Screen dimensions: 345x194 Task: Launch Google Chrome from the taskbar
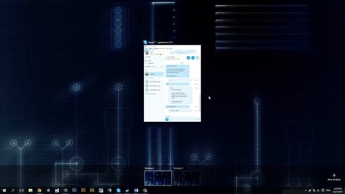pyautogui.click(x=39, y=190)
